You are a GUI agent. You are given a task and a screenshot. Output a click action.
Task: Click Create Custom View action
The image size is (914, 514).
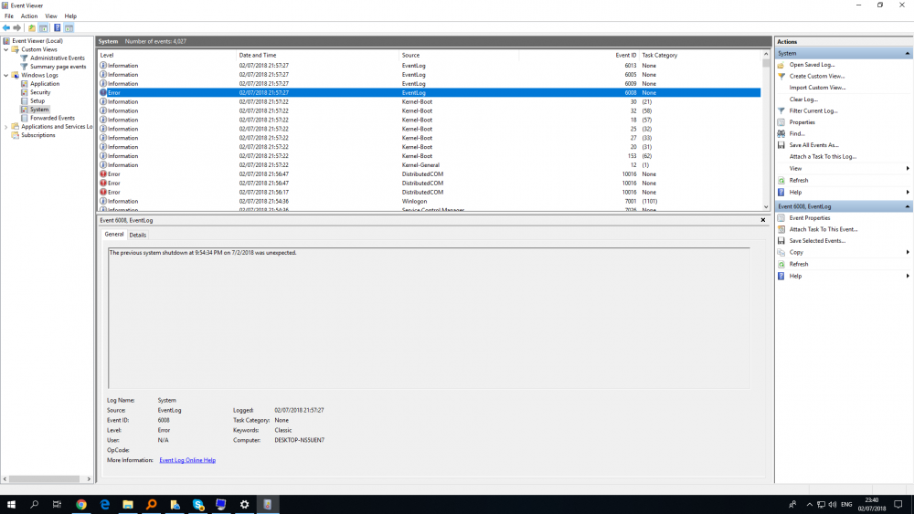pyautogui.click(x=816, y=77)
